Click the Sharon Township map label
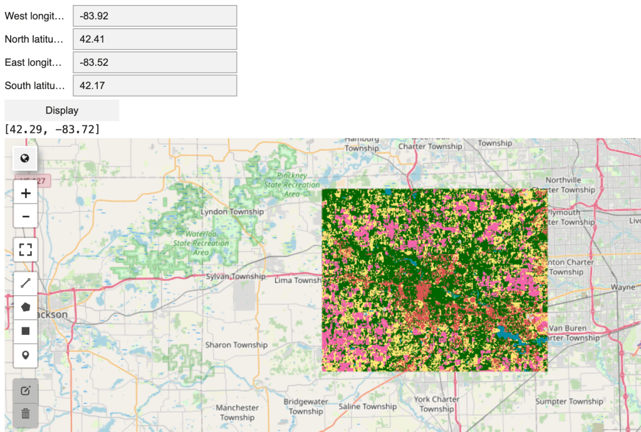 pyautogui.click(x=236, y=345)
